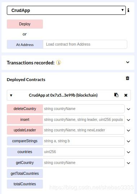Expand getCountry parameters chevron

tap(128, 163)
